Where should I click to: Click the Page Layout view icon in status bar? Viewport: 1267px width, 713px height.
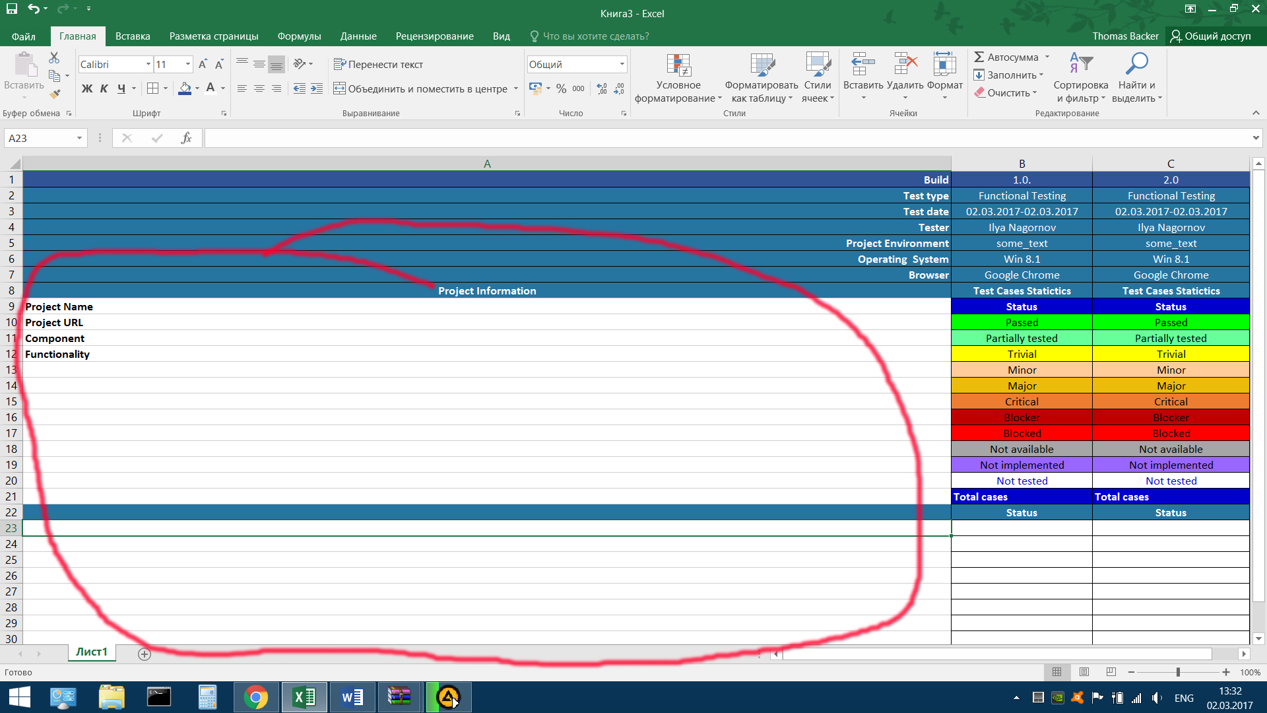1084,672
